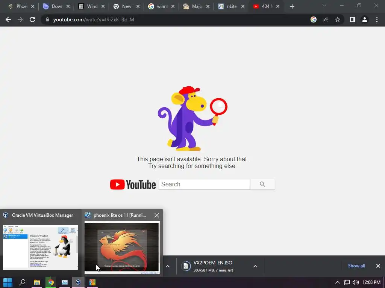This screenshot has width=385, height=288.
Task: Reload the current YouTube page
Action: pyautogui.click(x=32, y=19)
